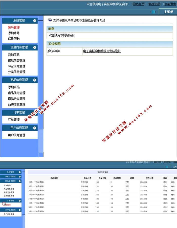Toggle 系统管理 section arrow in the lower screenshot
The image size is (177, 228).
[x=20, y=172]
